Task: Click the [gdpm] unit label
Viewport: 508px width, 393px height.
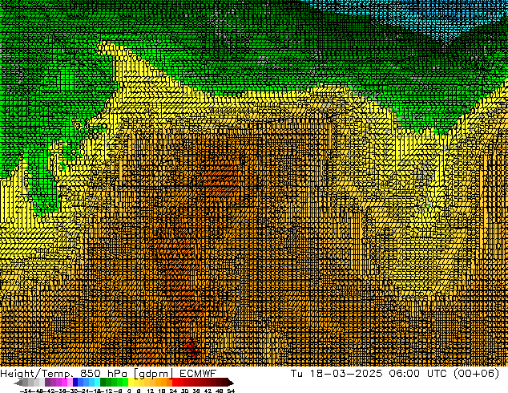Action: [x=152, y=374]
